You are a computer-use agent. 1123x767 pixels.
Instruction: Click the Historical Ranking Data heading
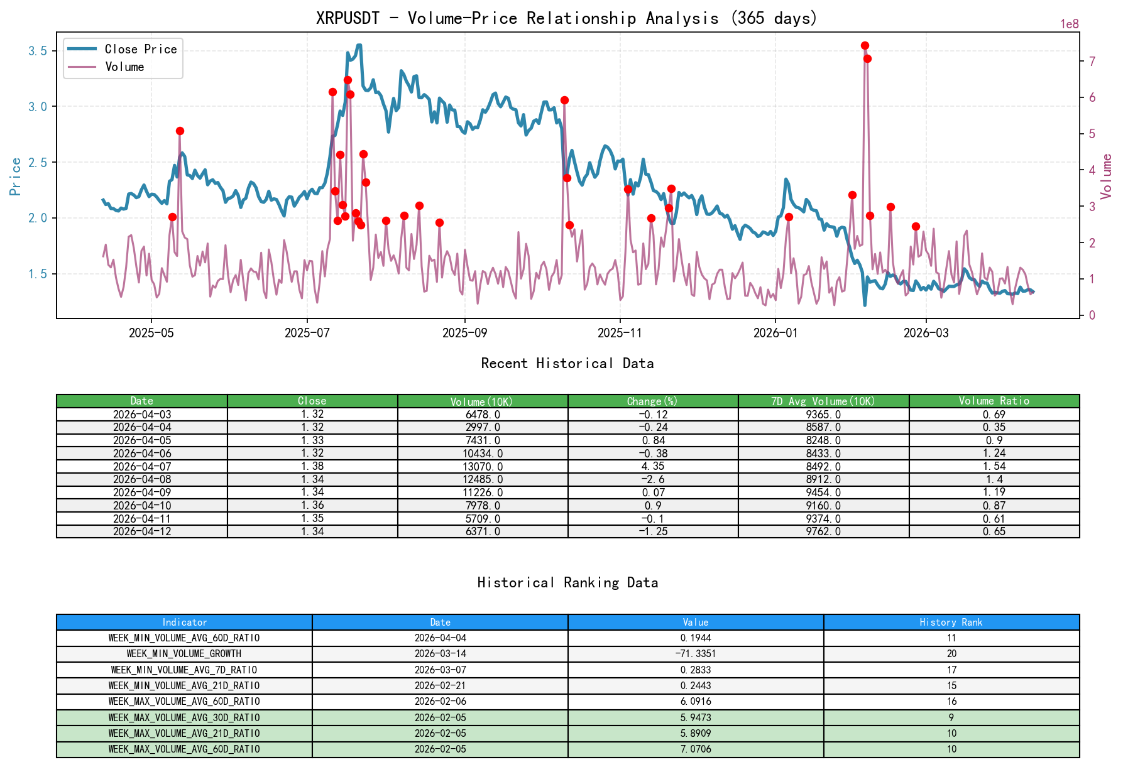567,582
